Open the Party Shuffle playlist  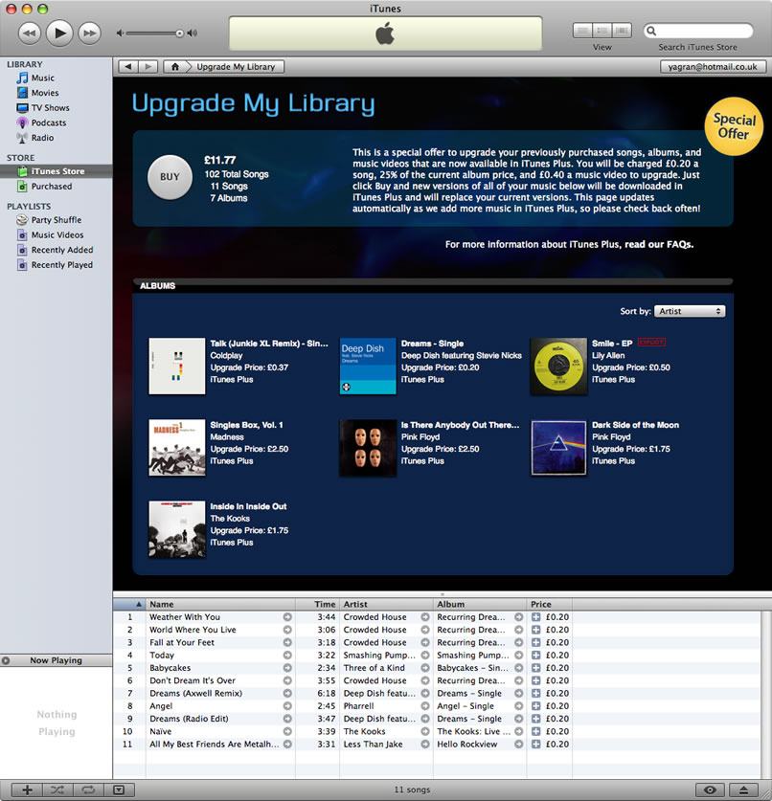[56, 220]
